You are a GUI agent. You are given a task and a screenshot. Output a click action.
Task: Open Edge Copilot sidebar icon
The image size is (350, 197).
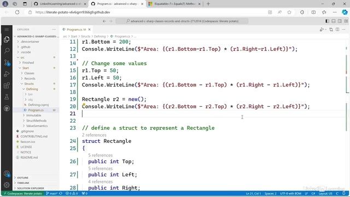(x=345, y=12)
